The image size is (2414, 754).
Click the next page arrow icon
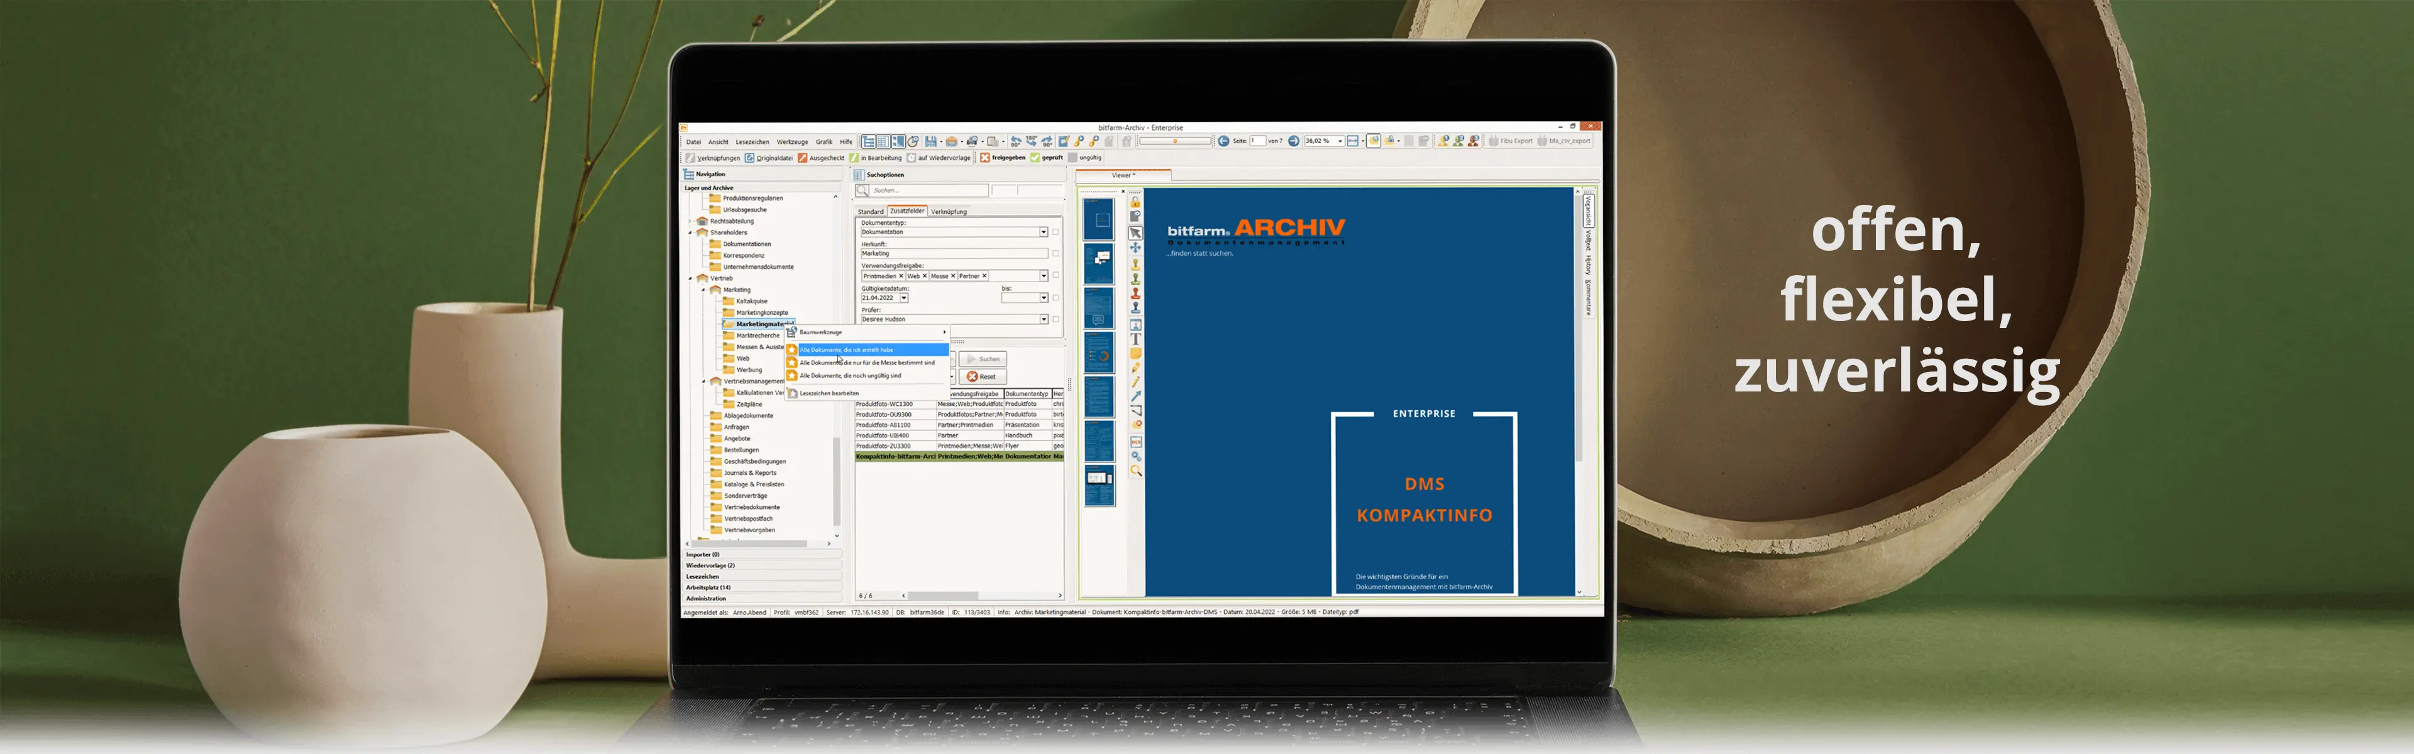click(x=1294, y=141)
